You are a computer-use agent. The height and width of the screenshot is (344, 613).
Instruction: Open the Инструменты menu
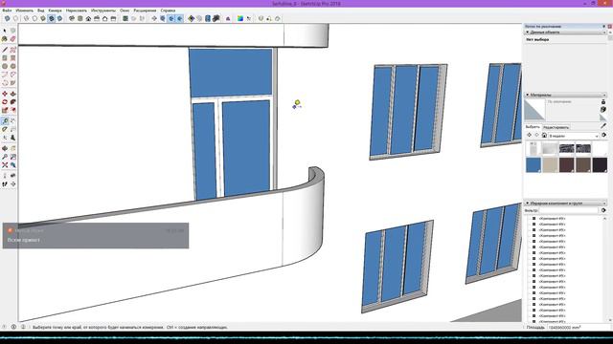click(x=103, y=11)
